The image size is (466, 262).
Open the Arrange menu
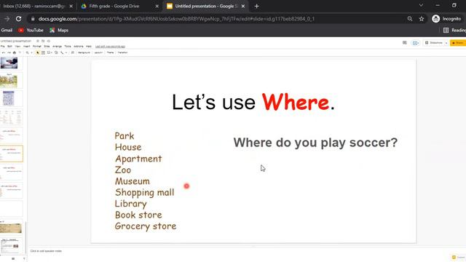57,47
